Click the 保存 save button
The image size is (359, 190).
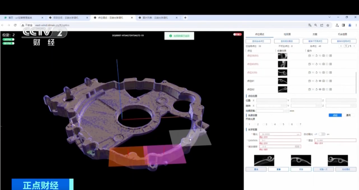tap(300, 169)
